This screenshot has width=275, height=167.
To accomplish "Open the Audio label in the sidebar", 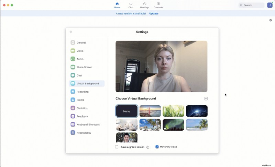I will [80, 59].
